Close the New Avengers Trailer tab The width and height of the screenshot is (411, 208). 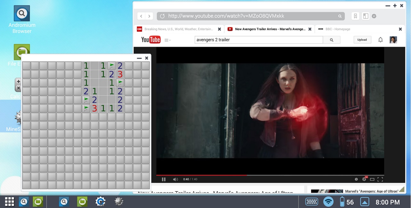310,29
